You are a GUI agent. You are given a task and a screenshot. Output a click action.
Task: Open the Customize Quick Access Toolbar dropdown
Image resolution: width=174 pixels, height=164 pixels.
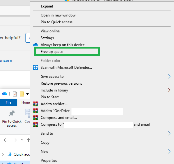coord(27,94)
